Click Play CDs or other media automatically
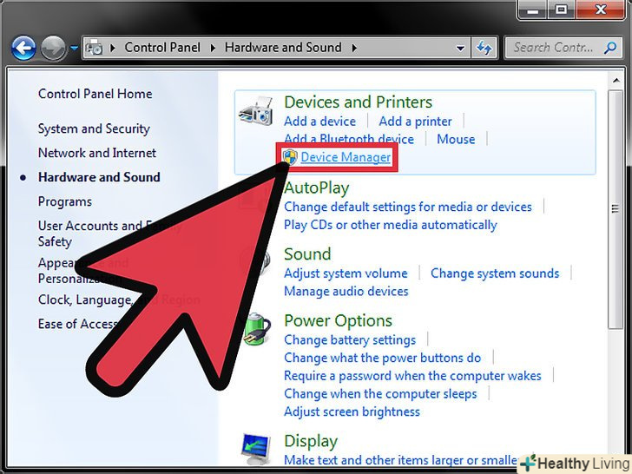This screenshot has width=632, height=474. click(x=391, y=225)
